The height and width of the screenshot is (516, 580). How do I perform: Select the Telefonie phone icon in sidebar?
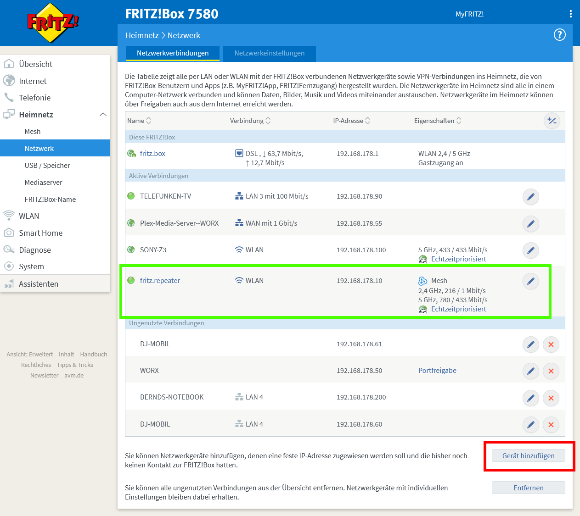point(9,97)
